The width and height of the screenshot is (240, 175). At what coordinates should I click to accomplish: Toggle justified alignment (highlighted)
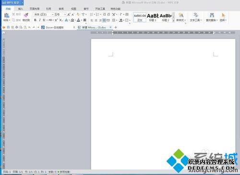point(104,20)
